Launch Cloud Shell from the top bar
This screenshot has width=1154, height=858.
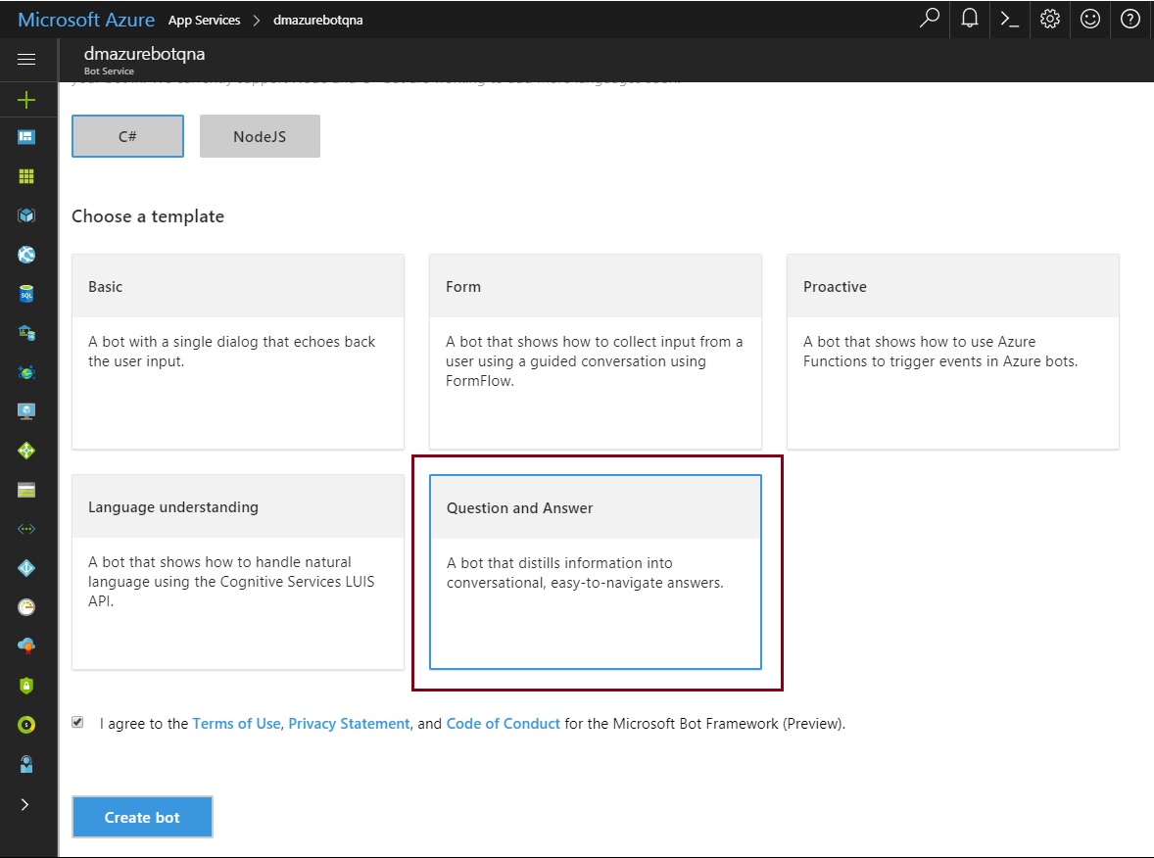pyautogui.click(x=1009, y=19)
